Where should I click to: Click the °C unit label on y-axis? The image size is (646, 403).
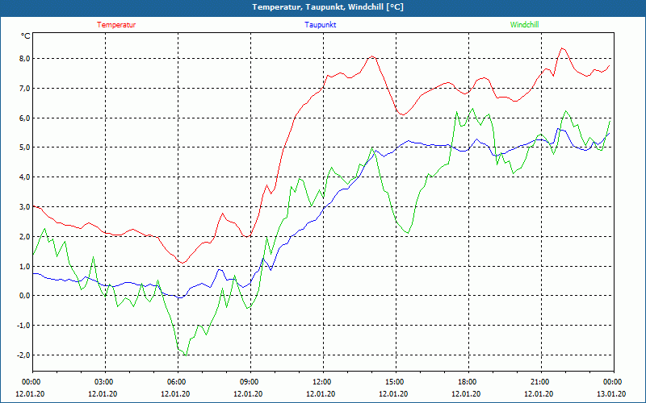tap(25, 36)
